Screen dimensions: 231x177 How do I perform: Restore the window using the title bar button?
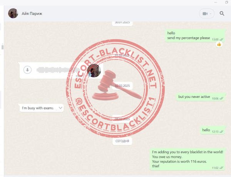tap(226, 2)
